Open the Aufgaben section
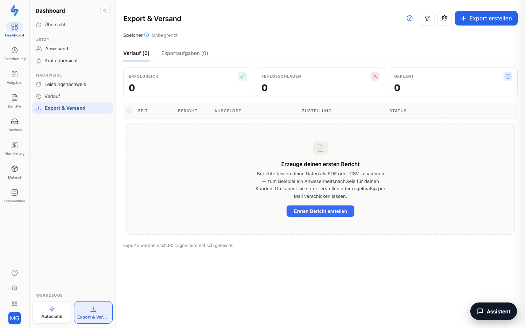The width and height of the screenshot is (525, 328). pyautogui.click(x=15, y=77)
